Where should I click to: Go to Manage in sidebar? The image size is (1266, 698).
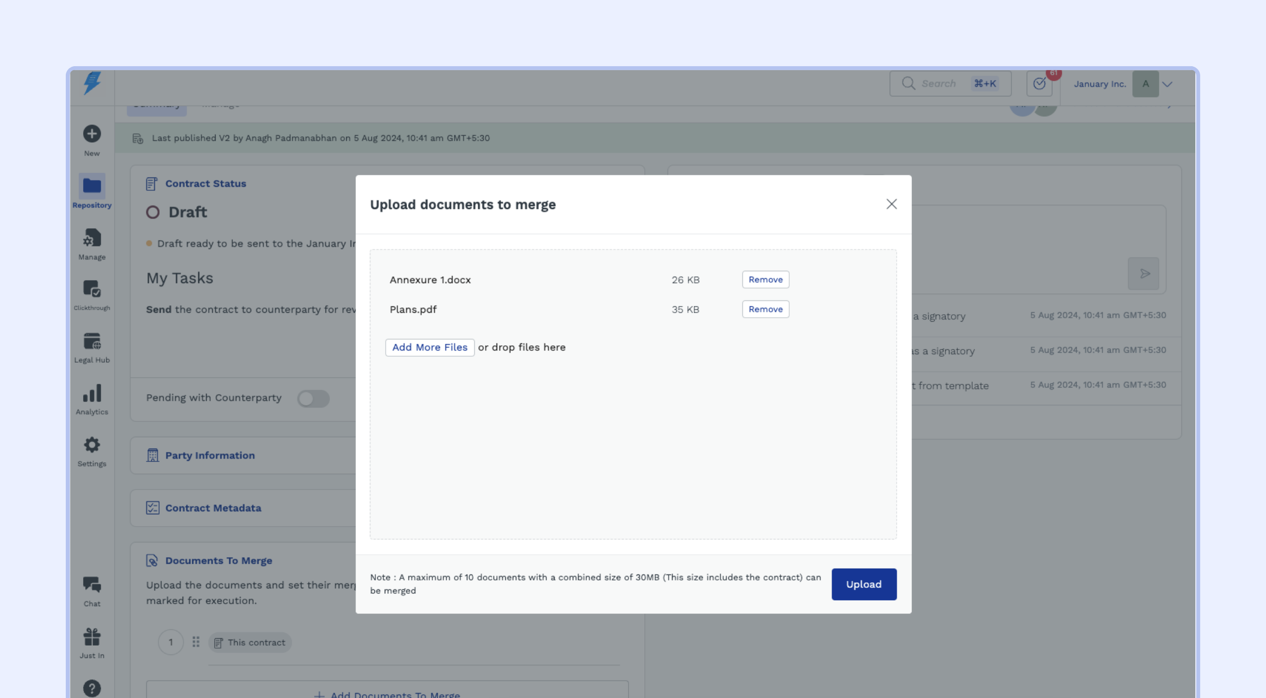91,239
